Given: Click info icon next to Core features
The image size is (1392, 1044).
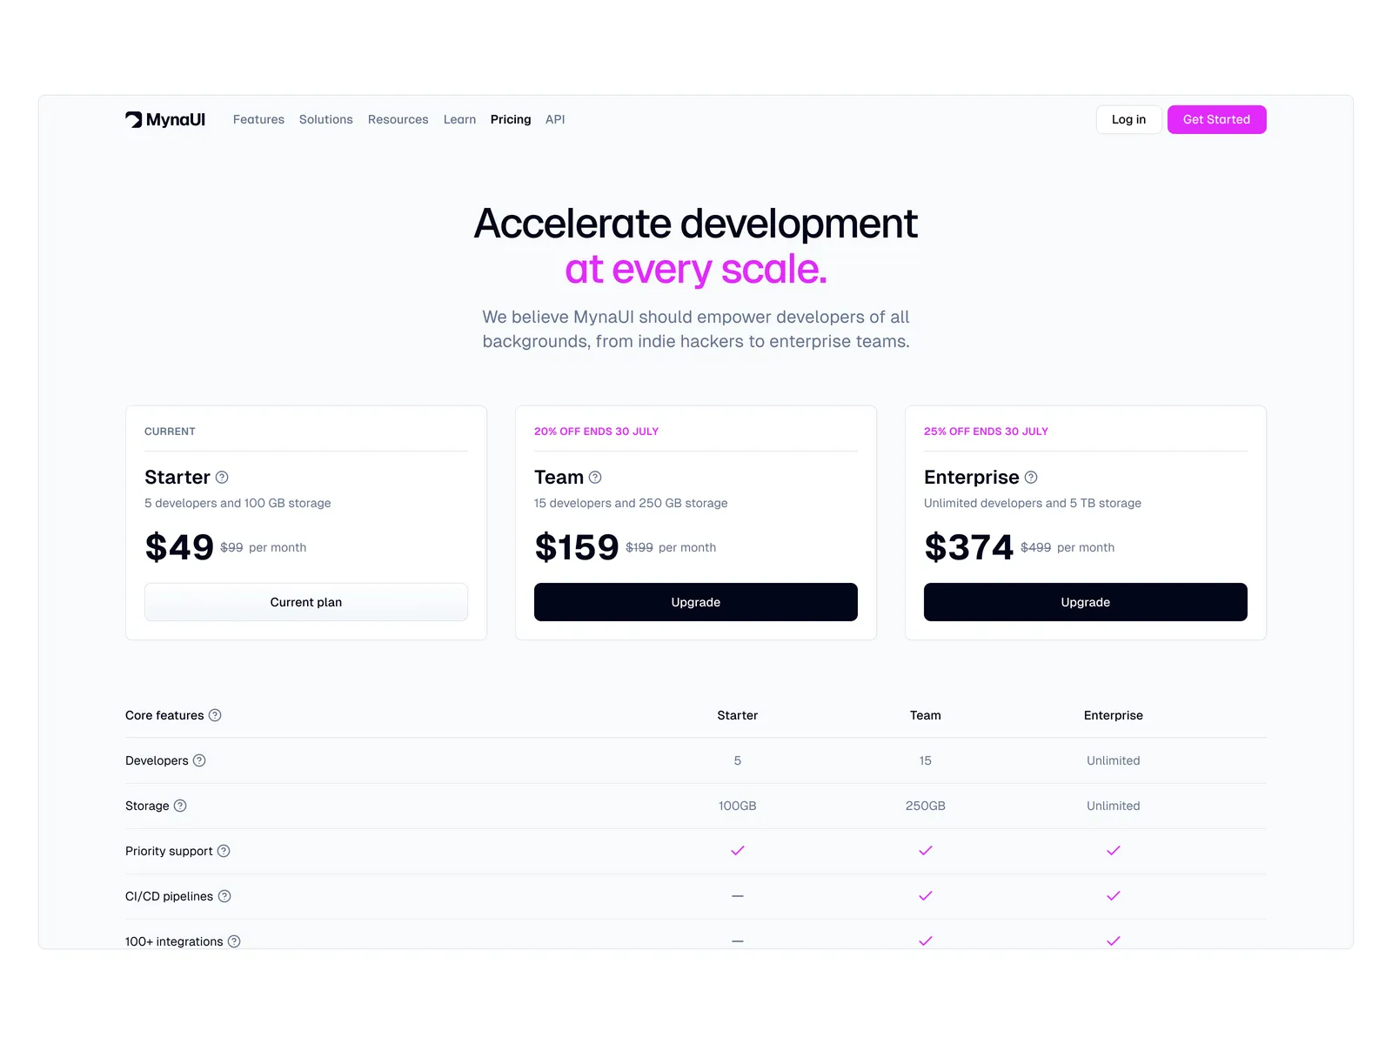Looking at the screenshot, I should click(215, 715).
